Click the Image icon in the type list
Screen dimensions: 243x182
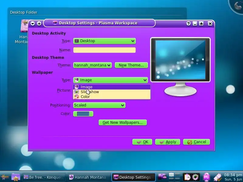tap(77, 87)
